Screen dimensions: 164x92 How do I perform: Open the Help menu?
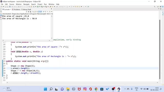coord(58,4)
